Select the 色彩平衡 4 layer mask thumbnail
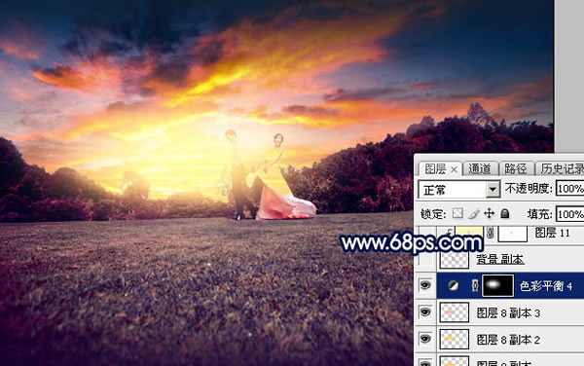Image resolution: width=584 pixels, height=366 pixels. tap(498, 285)
